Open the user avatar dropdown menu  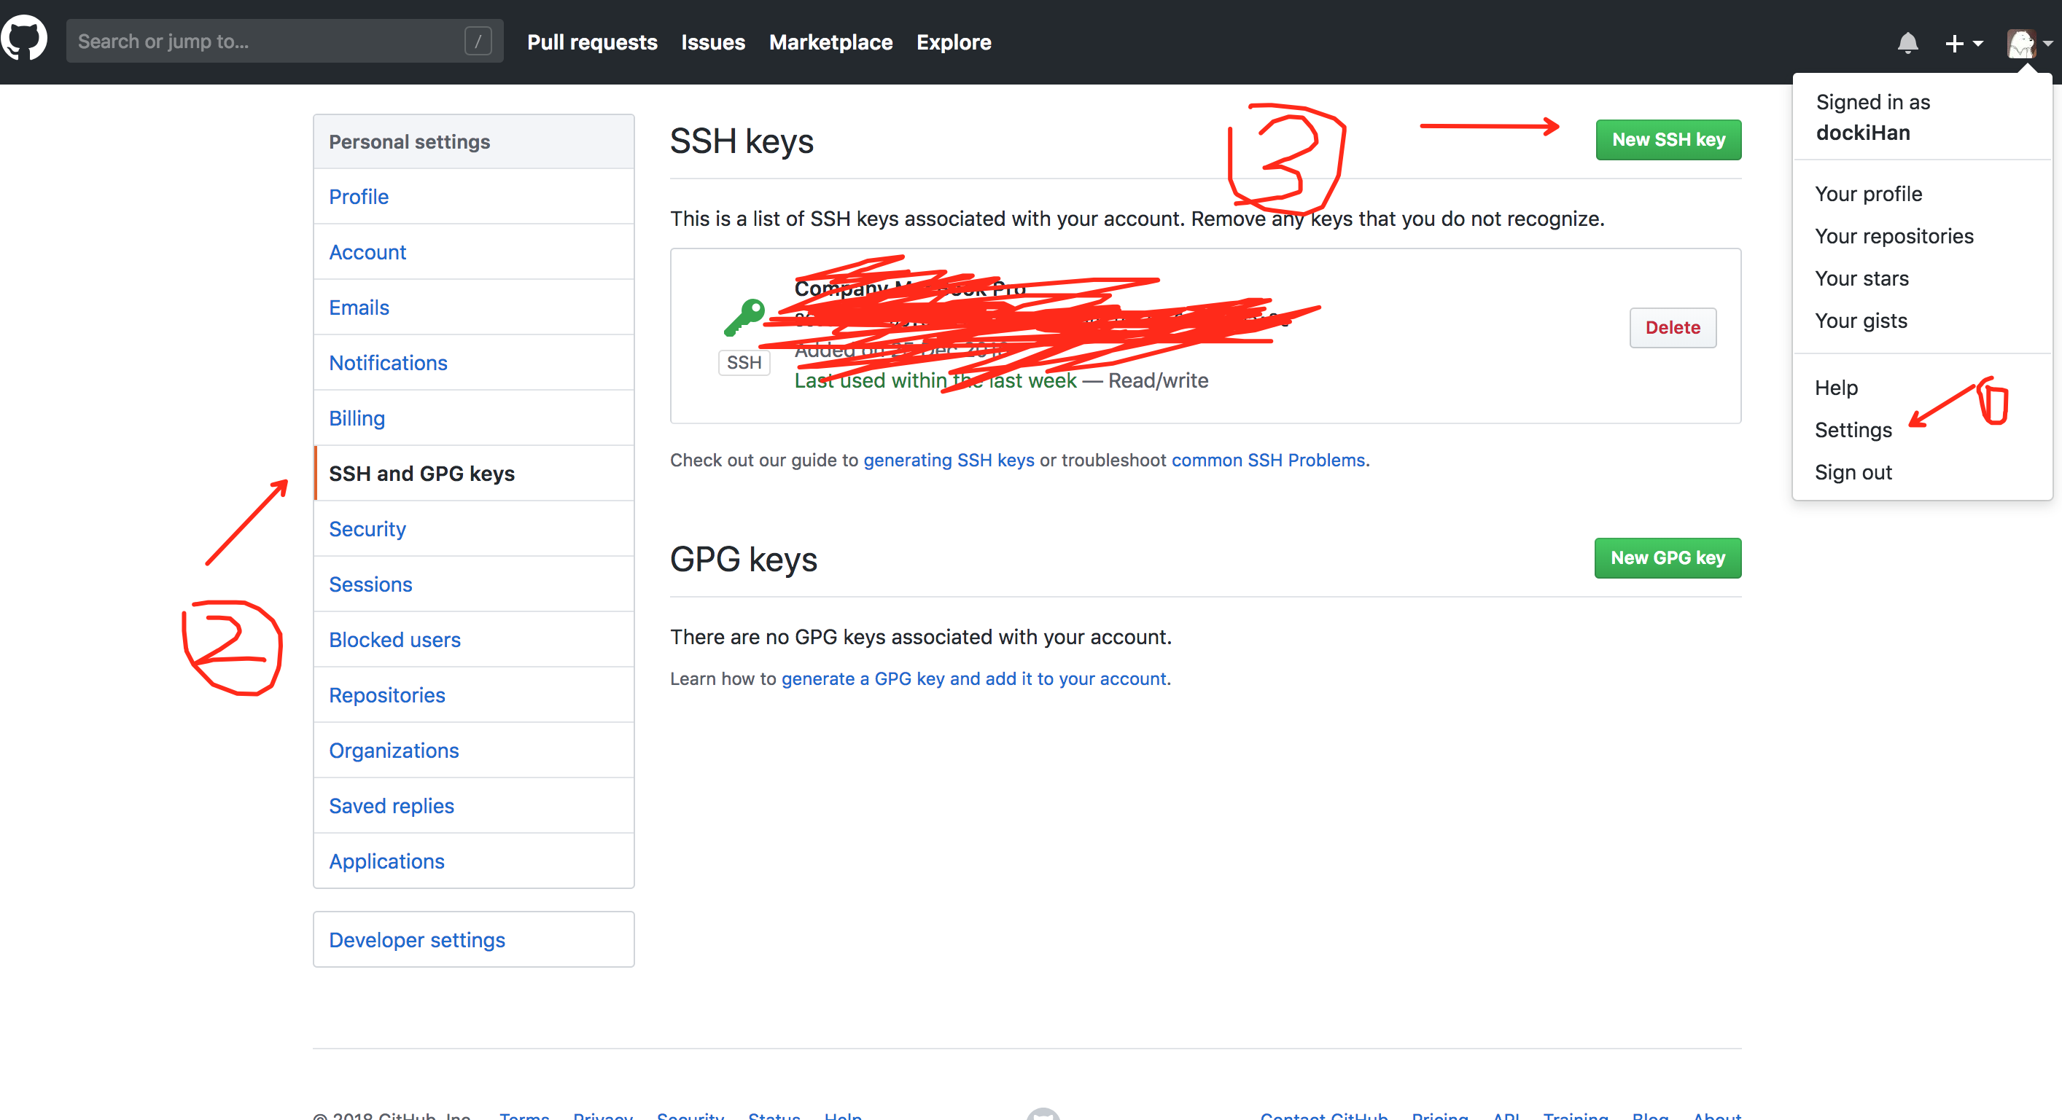click(x=2030, y=43)
